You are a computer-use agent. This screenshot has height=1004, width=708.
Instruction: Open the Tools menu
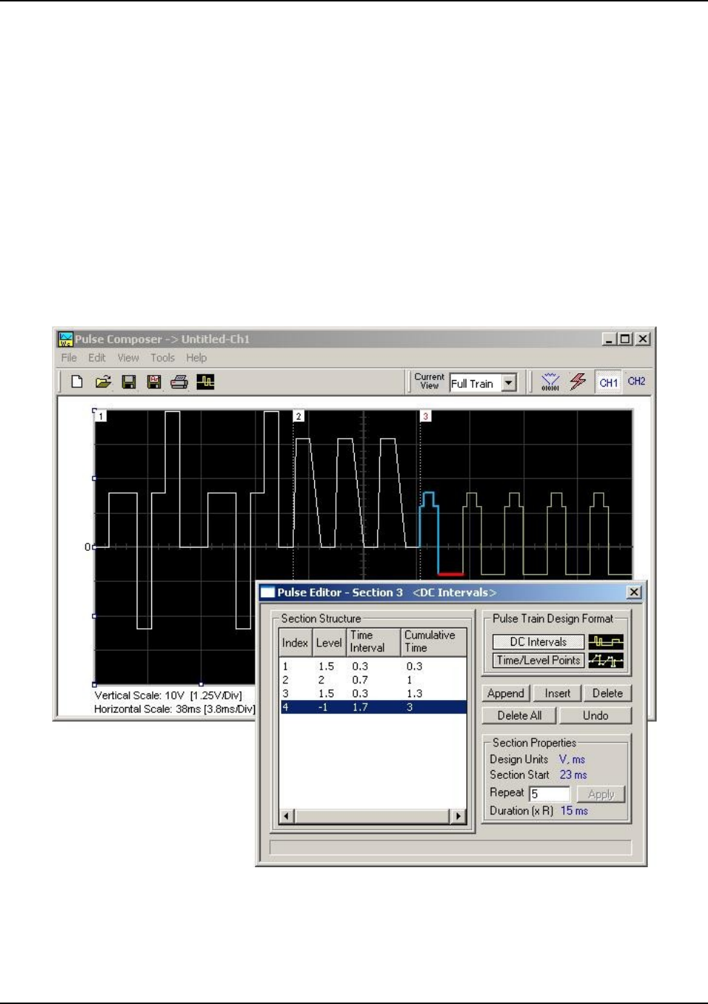[x=162, y=358]
